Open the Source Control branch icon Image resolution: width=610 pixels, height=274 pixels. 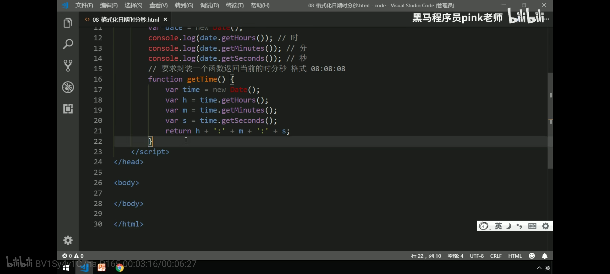click(x=68, y=65)
